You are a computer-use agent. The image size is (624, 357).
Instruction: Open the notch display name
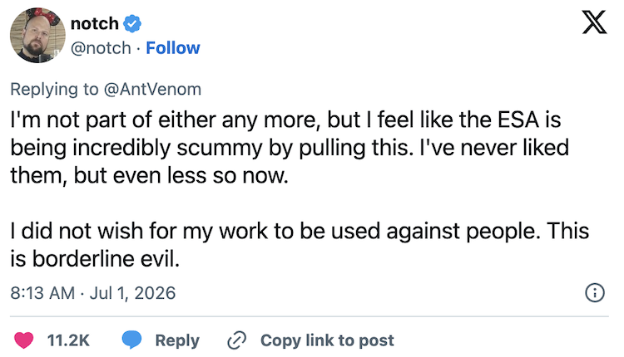click(95, 24)
